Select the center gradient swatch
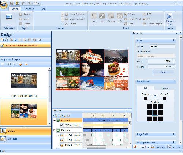Image resolution: width=183 pixels, height=155 pixels. [x=155, y=113]
